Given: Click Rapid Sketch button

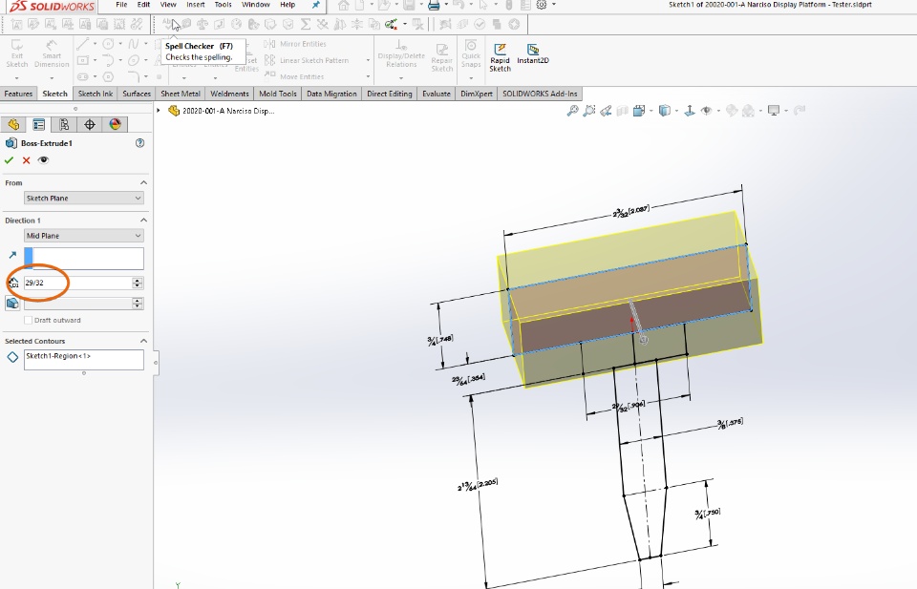Looking at the screenshot, I should [x=500, y=57].
